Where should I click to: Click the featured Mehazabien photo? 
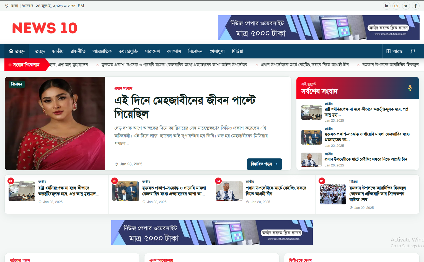(55, 124)
